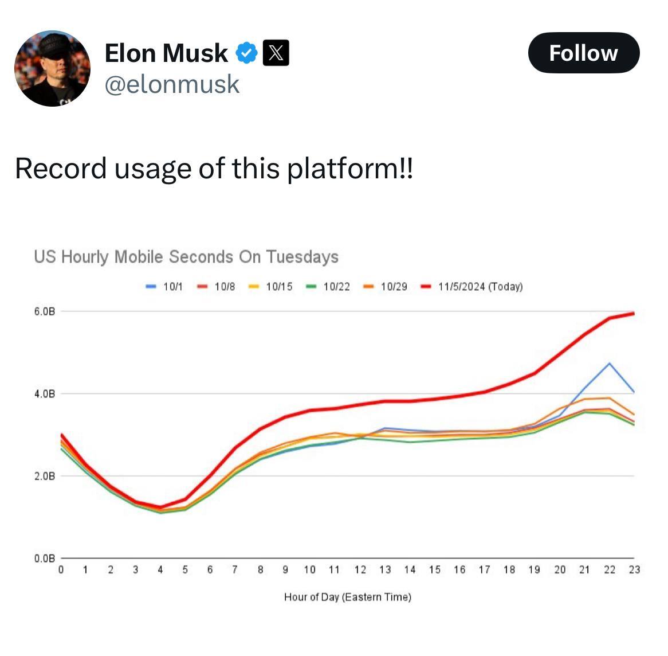Click the "Hour of Day (Eastern Time)" axis label

point(348,597)
